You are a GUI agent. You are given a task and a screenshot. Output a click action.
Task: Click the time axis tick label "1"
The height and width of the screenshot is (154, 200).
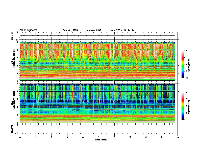tap(36, 137)
